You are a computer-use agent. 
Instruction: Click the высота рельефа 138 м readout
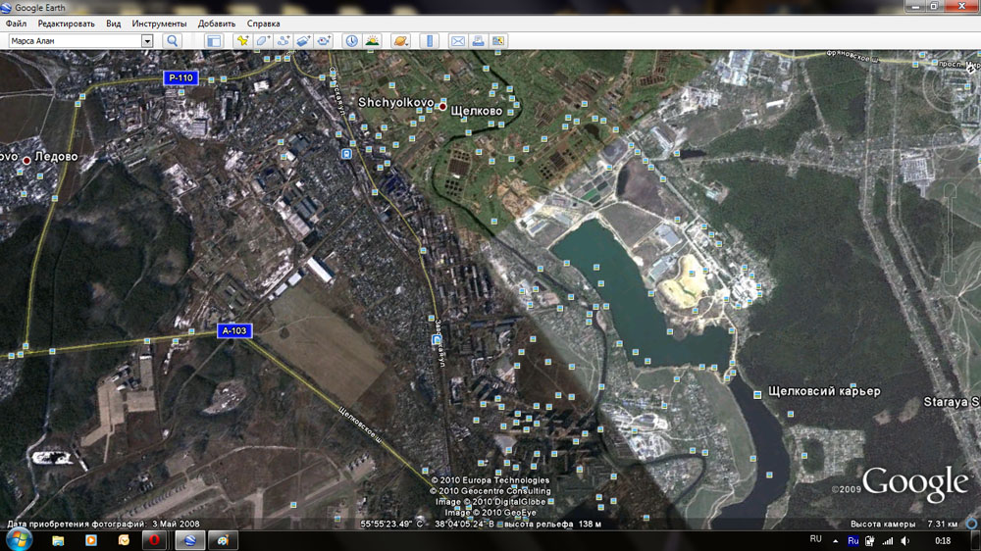pos(552,525)
